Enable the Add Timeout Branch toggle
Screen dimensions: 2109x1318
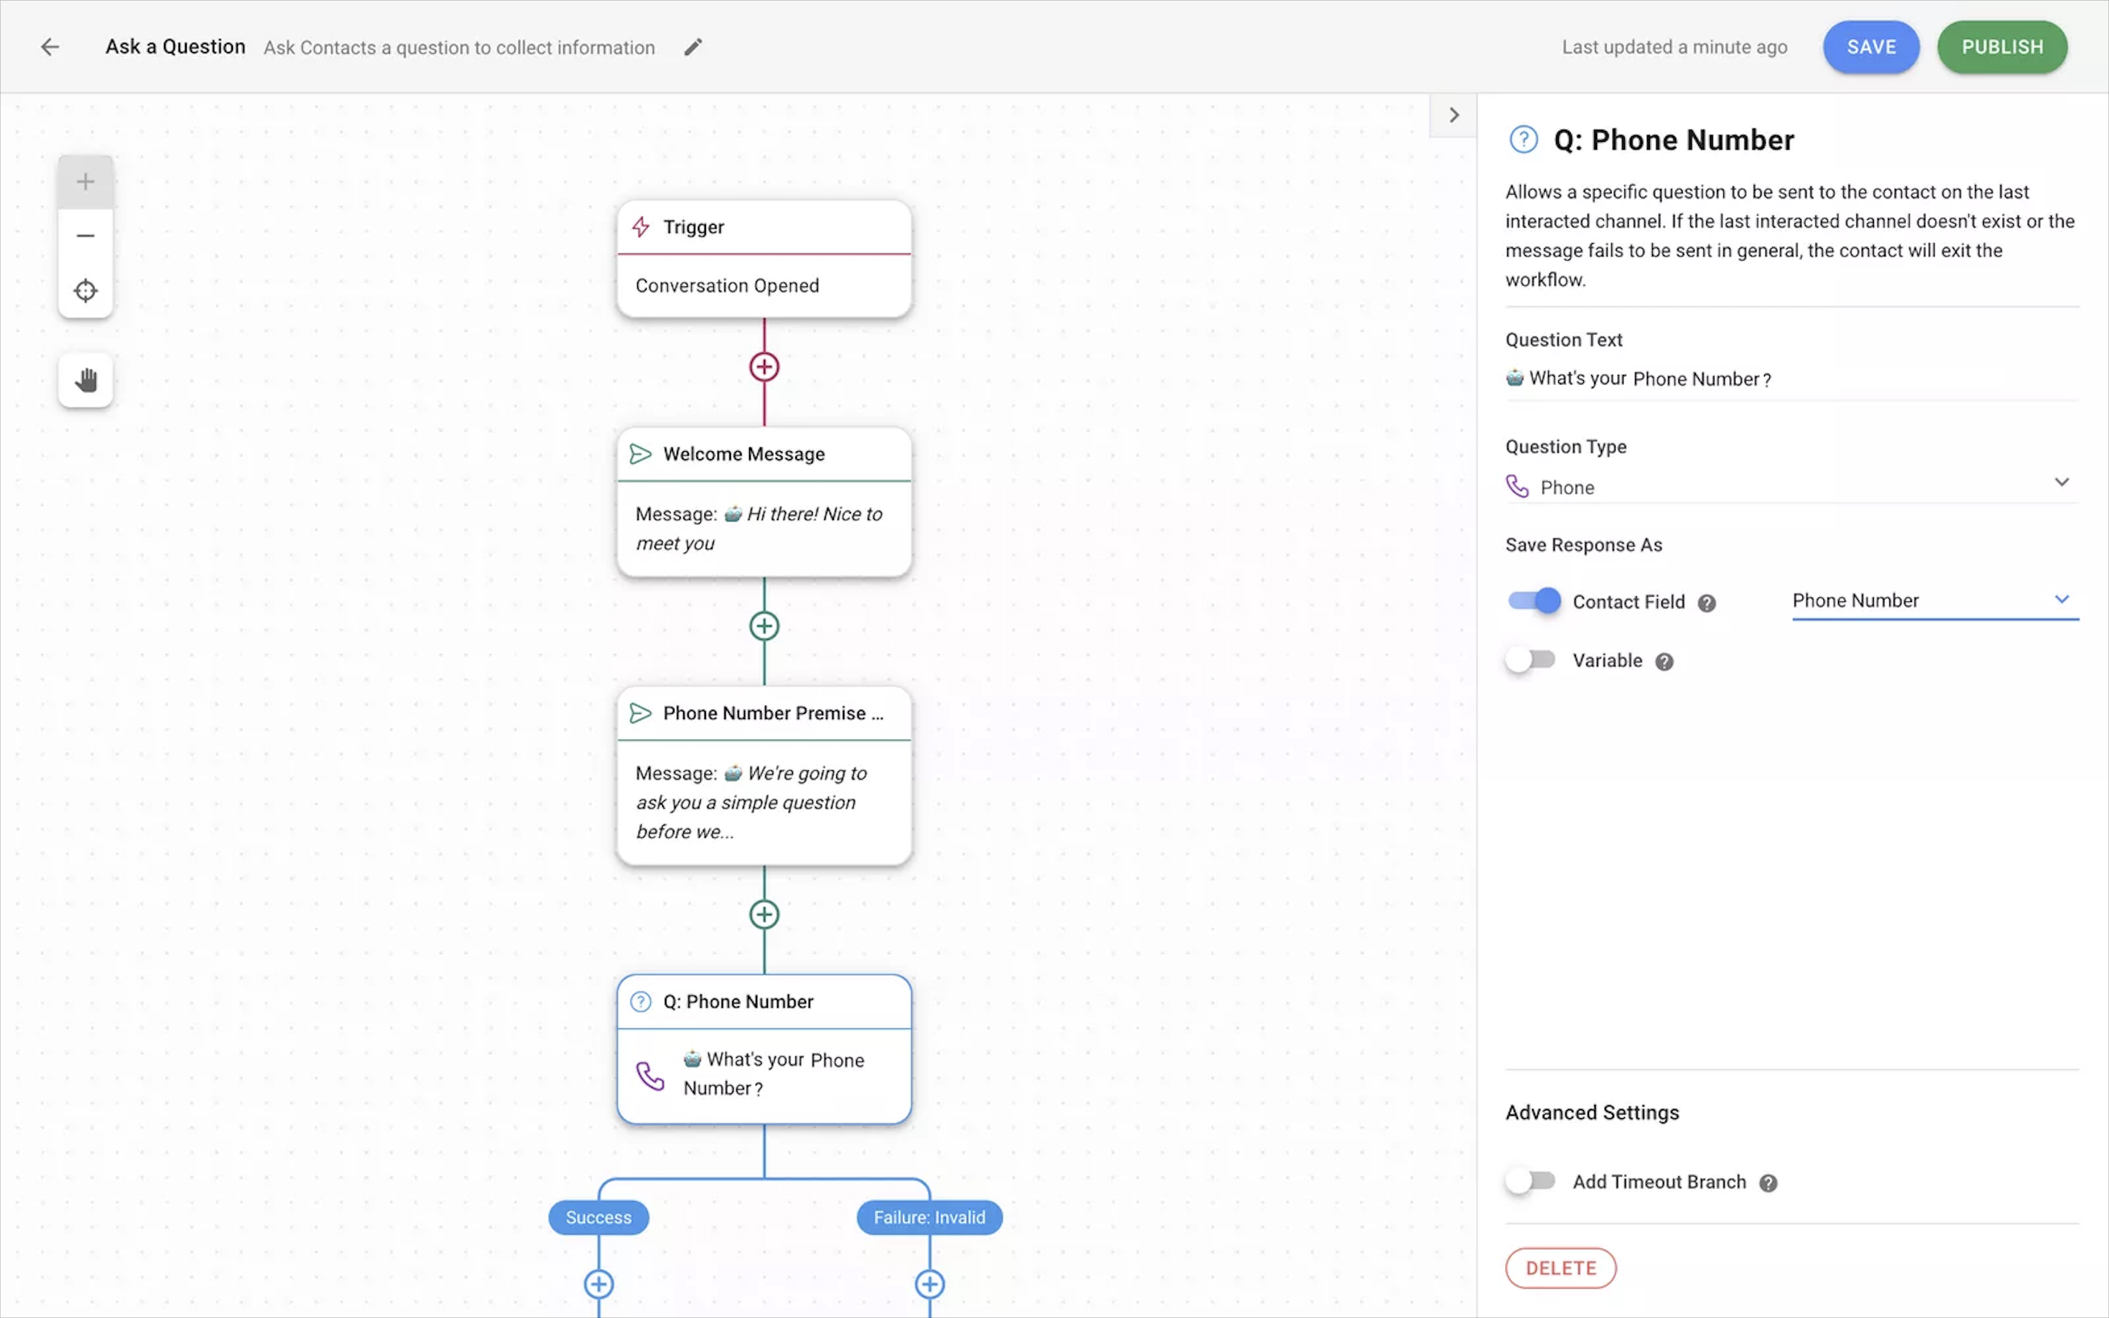pyautogui.click(x=1530, y=1181)
